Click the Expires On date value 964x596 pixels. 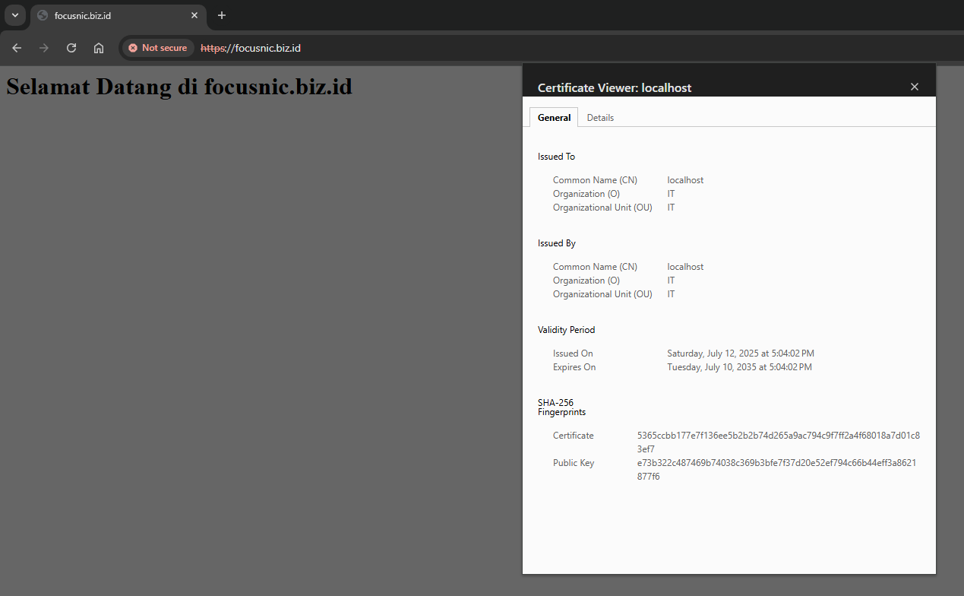coord(738,367)
